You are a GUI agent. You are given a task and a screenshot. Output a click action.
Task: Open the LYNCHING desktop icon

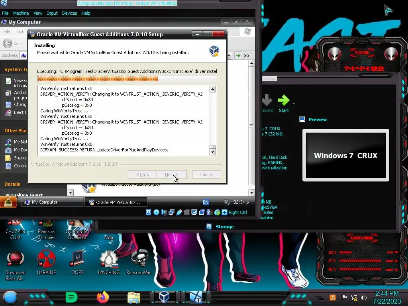[109, 263]
